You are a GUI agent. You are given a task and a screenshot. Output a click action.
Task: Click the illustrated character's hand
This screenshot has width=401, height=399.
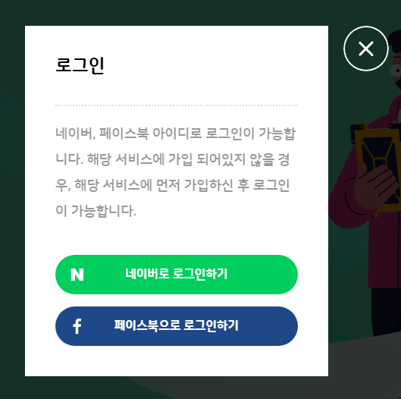click(x=374, y=186)
